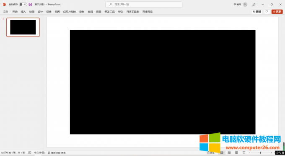
Task: Click the user account avatar
Action: click(x=245, y=4)
